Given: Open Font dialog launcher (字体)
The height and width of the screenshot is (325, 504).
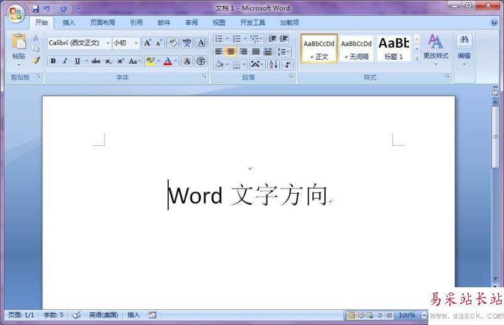Looking at the screenshot, I should coord(204,76).
